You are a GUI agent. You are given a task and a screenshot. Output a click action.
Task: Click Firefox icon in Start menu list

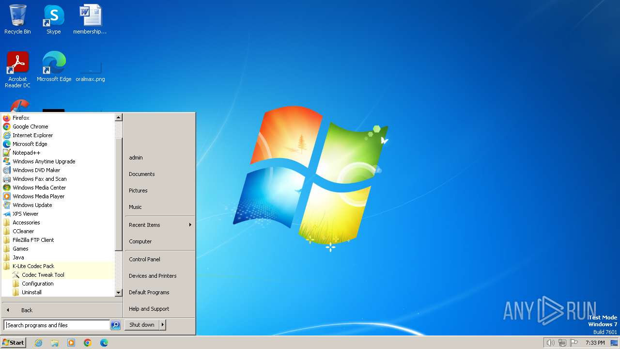point(7,118)
